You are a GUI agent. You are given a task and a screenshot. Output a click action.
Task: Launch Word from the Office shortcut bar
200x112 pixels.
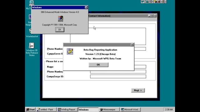(x=142, y=2)
